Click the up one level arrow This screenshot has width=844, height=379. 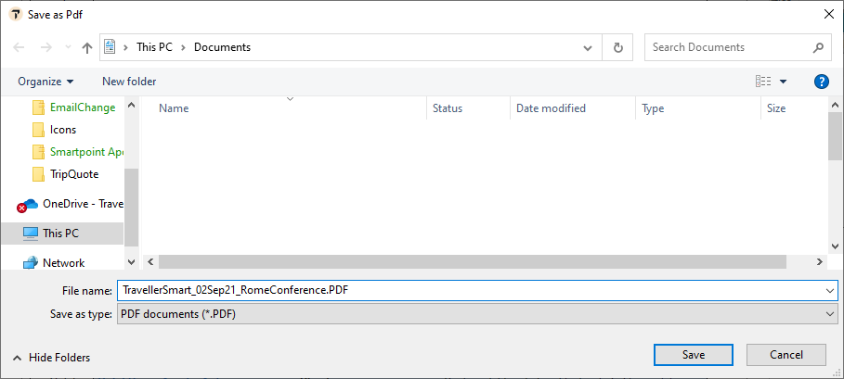87,47
